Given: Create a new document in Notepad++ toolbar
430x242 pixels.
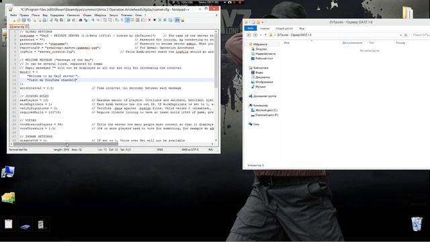Looking at the screenshot, I should pyautogui.click(x=14, y=20).
